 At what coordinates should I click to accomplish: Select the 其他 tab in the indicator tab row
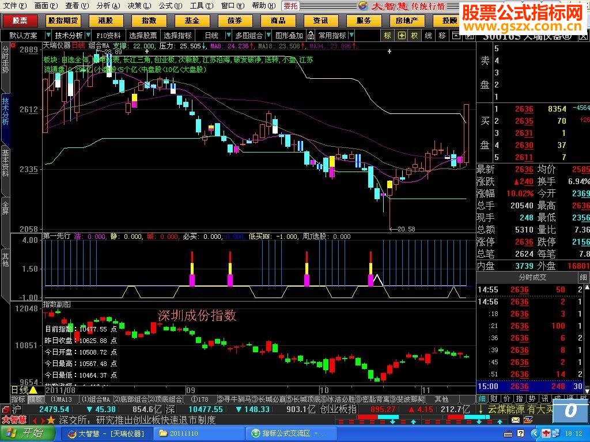441,399
